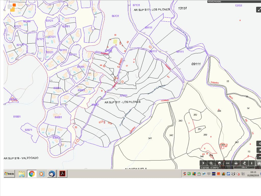Print the cadastral map
This screenshot has width=261, height=196.
pos(236,163)
